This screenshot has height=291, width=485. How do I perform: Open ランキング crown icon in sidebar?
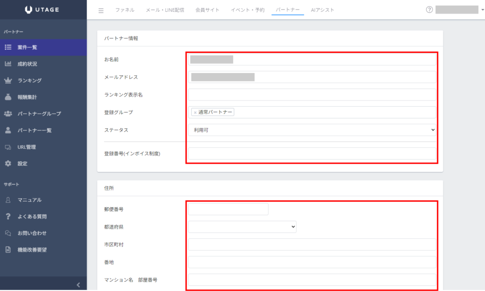tap(8, 81)
